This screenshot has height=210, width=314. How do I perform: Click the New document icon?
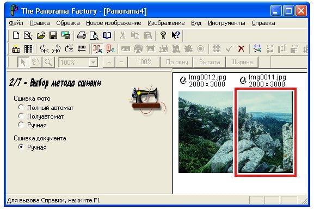pyautogui.click(x=16, y=35)
